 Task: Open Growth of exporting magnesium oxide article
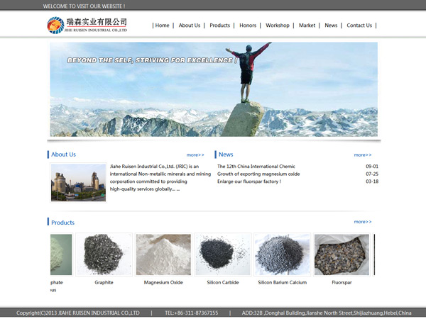pos(258,174)
